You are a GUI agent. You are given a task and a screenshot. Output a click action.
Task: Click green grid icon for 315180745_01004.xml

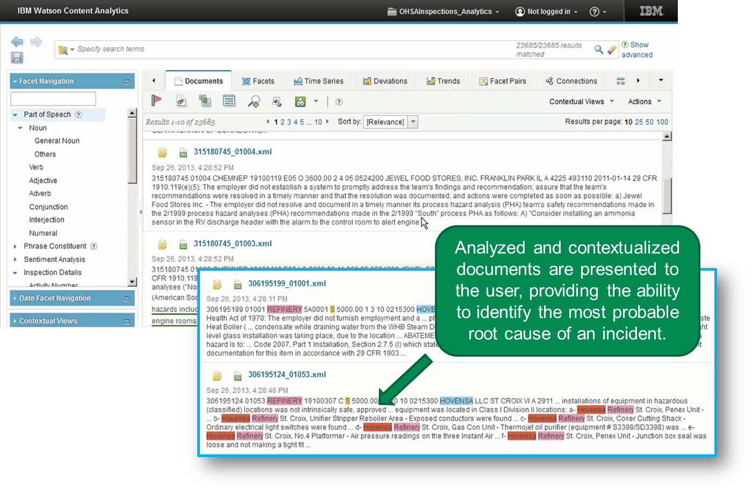pyautogui.click(x=183, y=153)
